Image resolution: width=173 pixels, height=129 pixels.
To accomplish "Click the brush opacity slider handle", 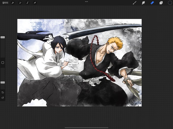I will pos(3,83).
